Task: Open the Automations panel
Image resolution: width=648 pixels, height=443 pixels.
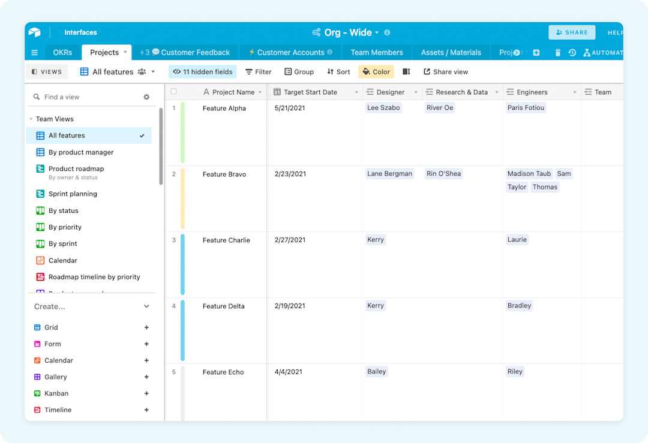Action: pos(603,52)
